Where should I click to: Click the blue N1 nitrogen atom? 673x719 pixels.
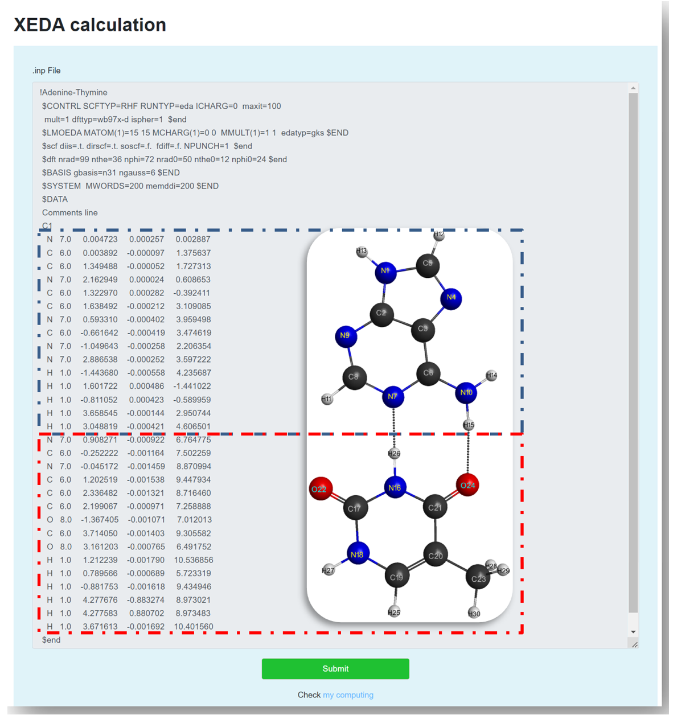385,271
